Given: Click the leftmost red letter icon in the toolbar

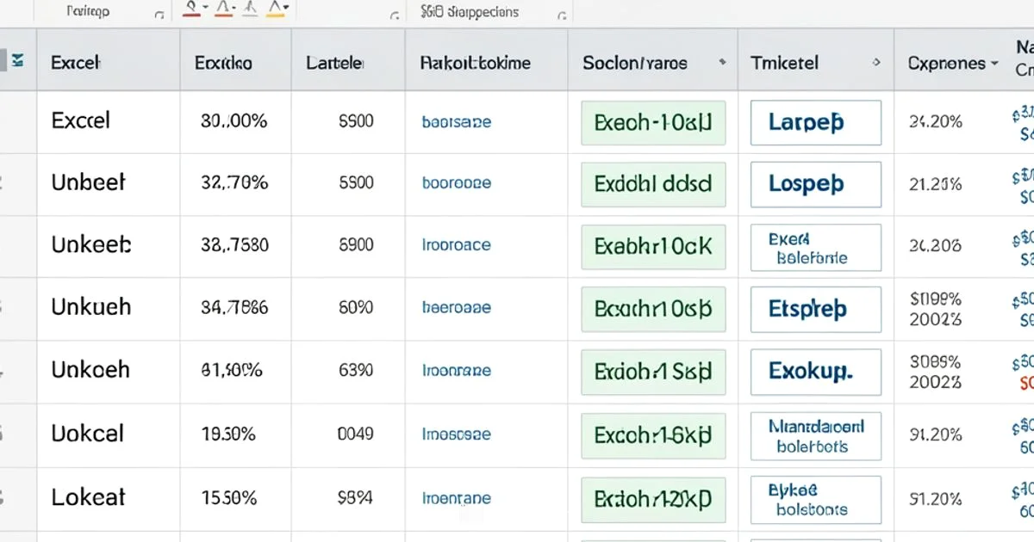Looking at the screenshot, I should coord(191,11).
